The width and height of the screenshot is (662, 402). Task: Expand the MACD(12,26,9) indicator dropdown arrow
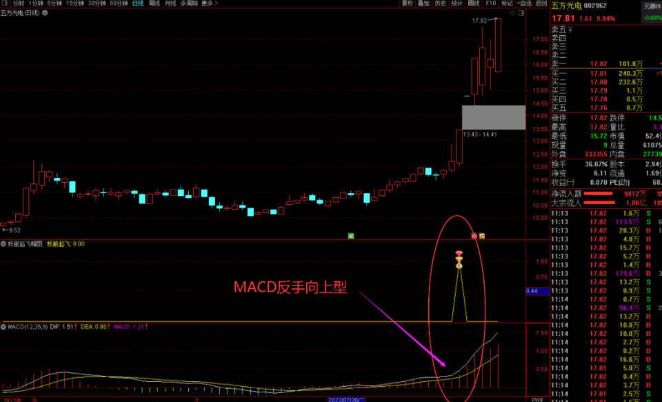click(3, 327)
